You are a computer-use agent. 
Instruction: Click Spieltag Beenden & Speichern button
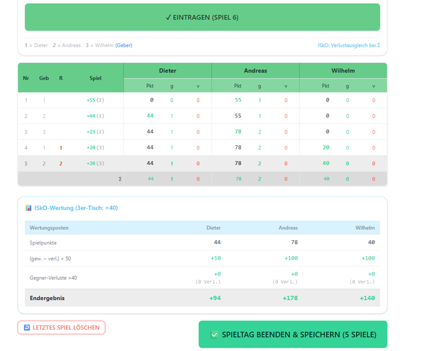point(293,334)
